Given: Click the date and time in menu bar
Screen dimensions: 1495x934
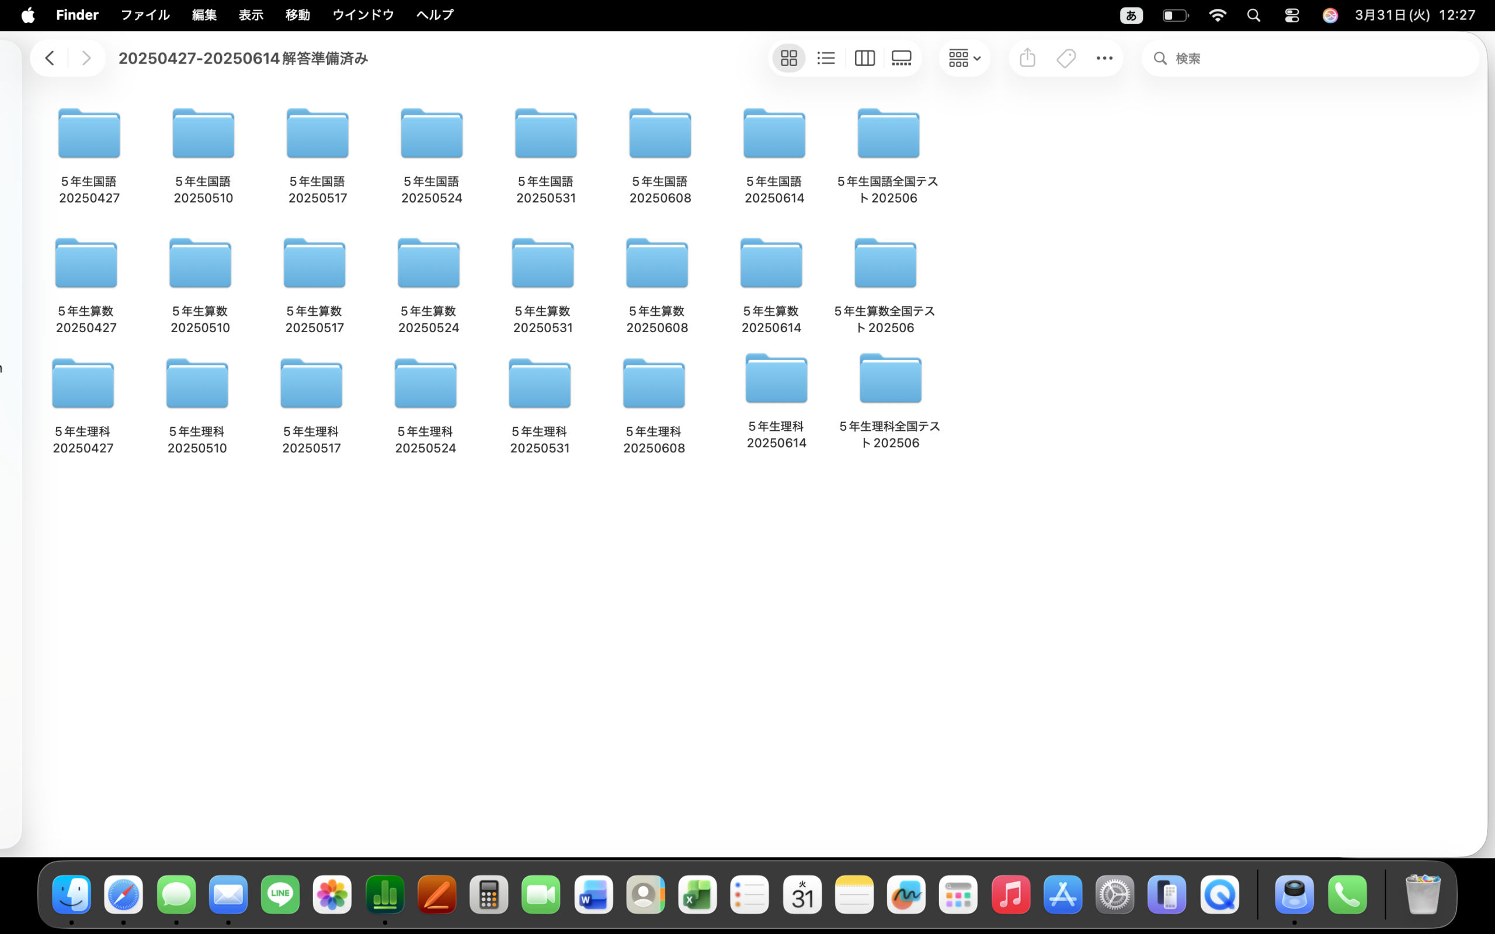Looking at the screenshot, I should coord(1414,15).
